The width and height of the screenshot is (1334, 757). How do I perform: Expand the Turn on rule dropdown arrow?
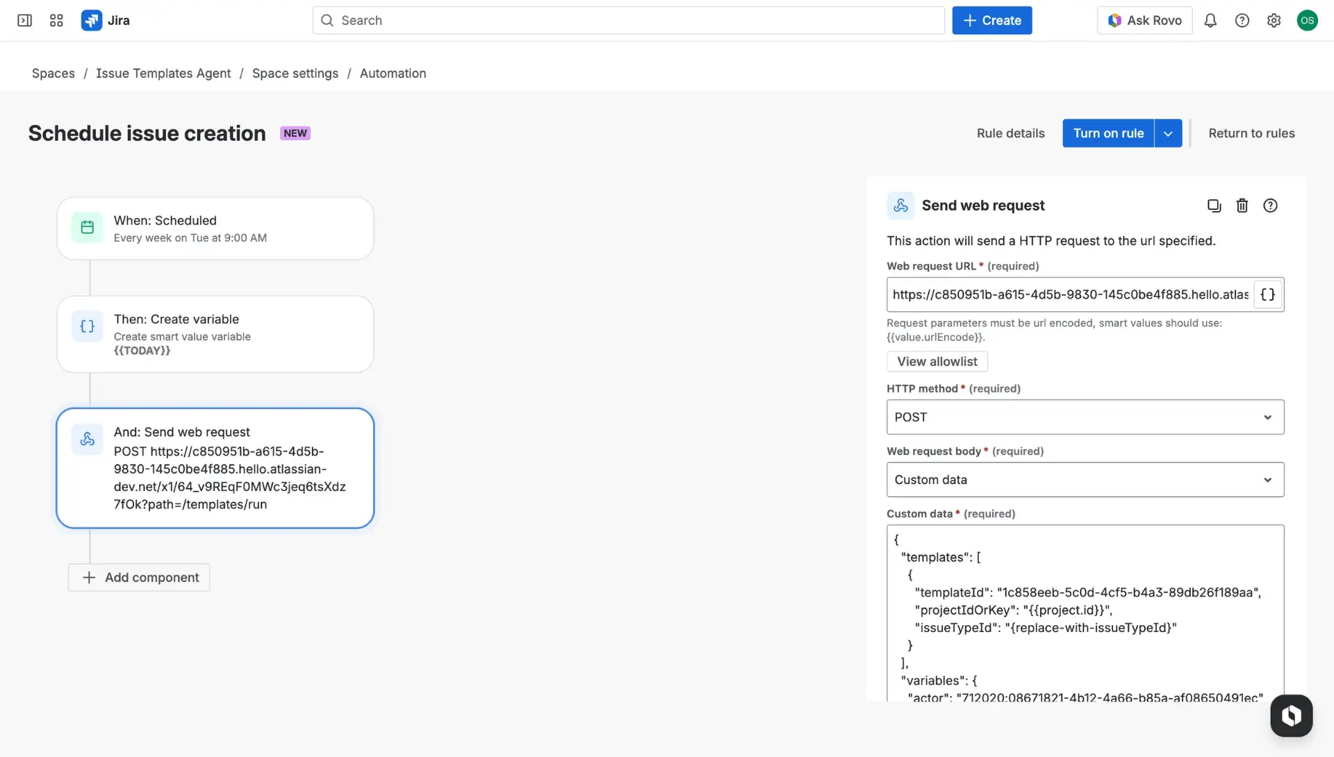point(1167,133)
